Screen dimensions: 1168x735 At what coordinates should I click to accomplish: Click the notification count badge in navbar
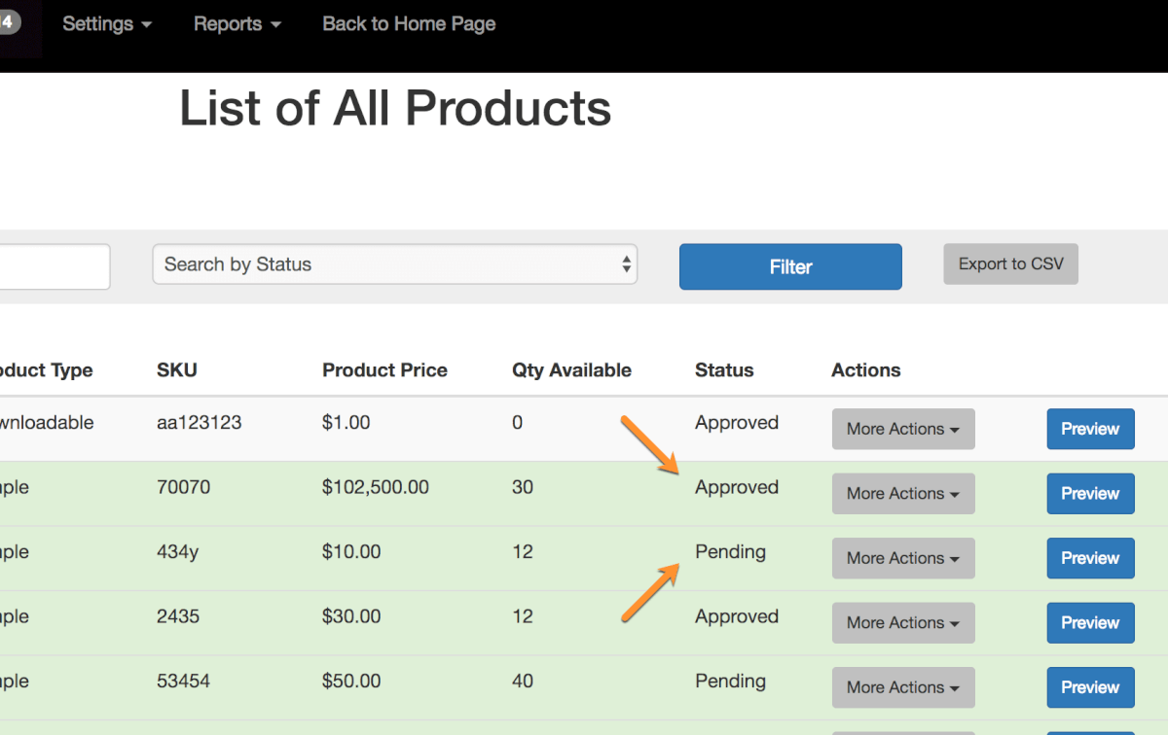pyautogui.click(x=9, y=21)
